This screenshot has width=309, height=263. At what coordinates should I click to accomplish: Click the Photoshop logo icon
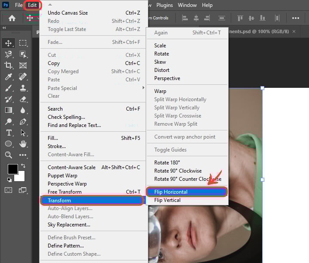(x=6, y=5)
